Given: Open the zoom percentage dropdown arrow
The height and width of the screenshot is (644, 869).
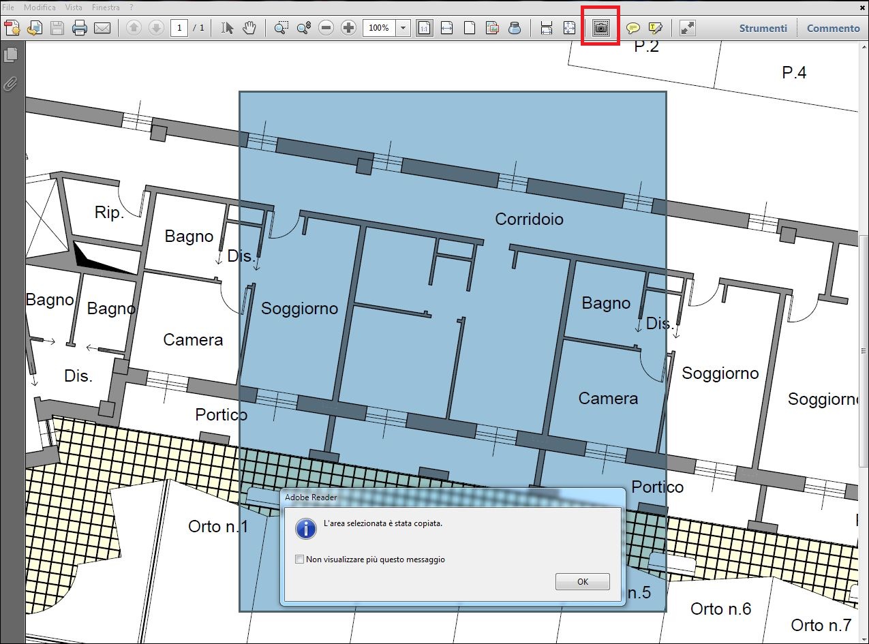Looking at the screenshot, I should tap(403, 28).
